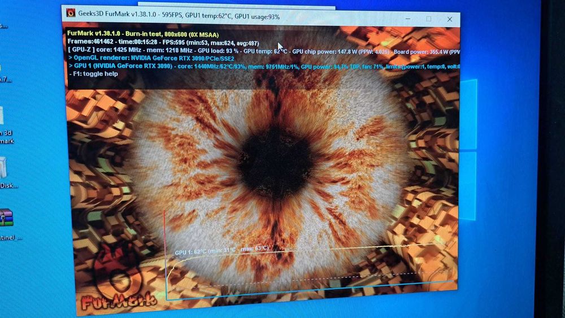
Task: Click the '3d mark' desktop shortcut label
Action: click(x=7, y=137)
